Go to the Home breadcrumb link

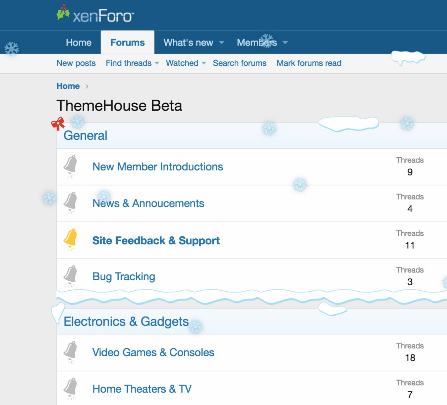click(x=68, y=86)
